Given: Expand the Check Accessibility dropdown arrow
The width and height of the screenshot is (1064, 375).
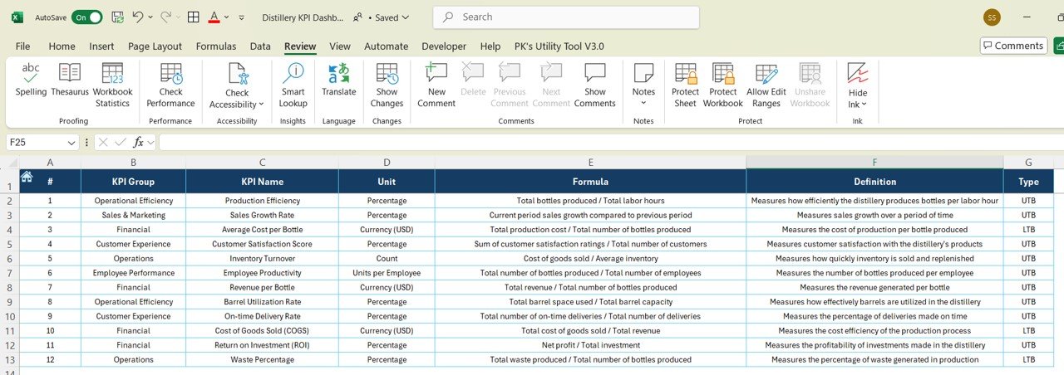Looking at the screenshot, I should point(261,105).
